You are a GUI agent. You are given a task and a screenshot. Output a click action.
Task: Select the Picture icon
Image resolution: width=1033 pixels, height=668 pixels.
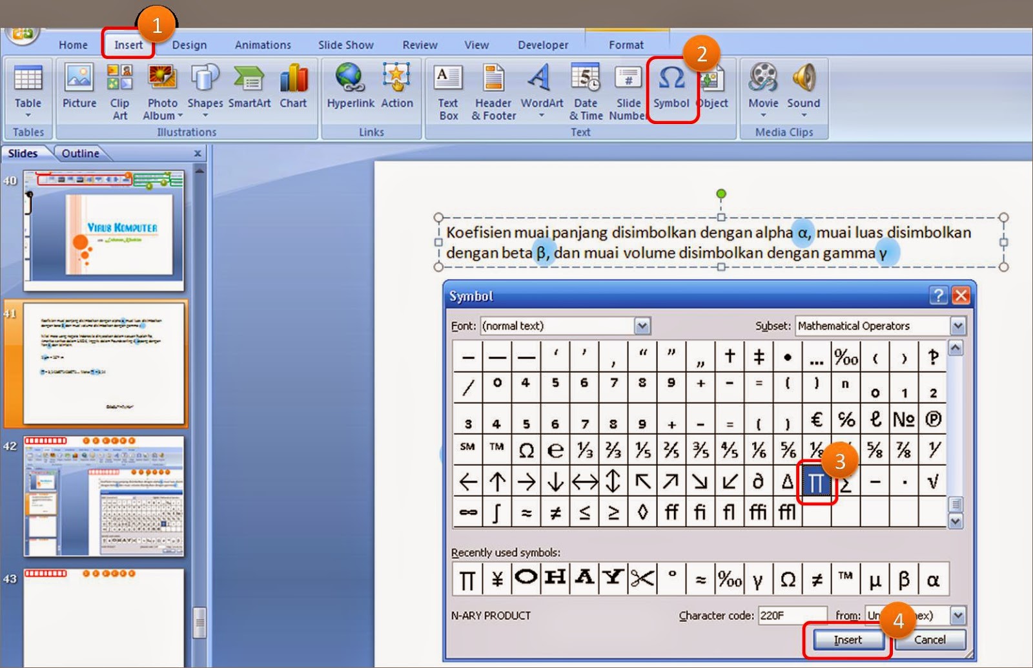coord(79,87)
